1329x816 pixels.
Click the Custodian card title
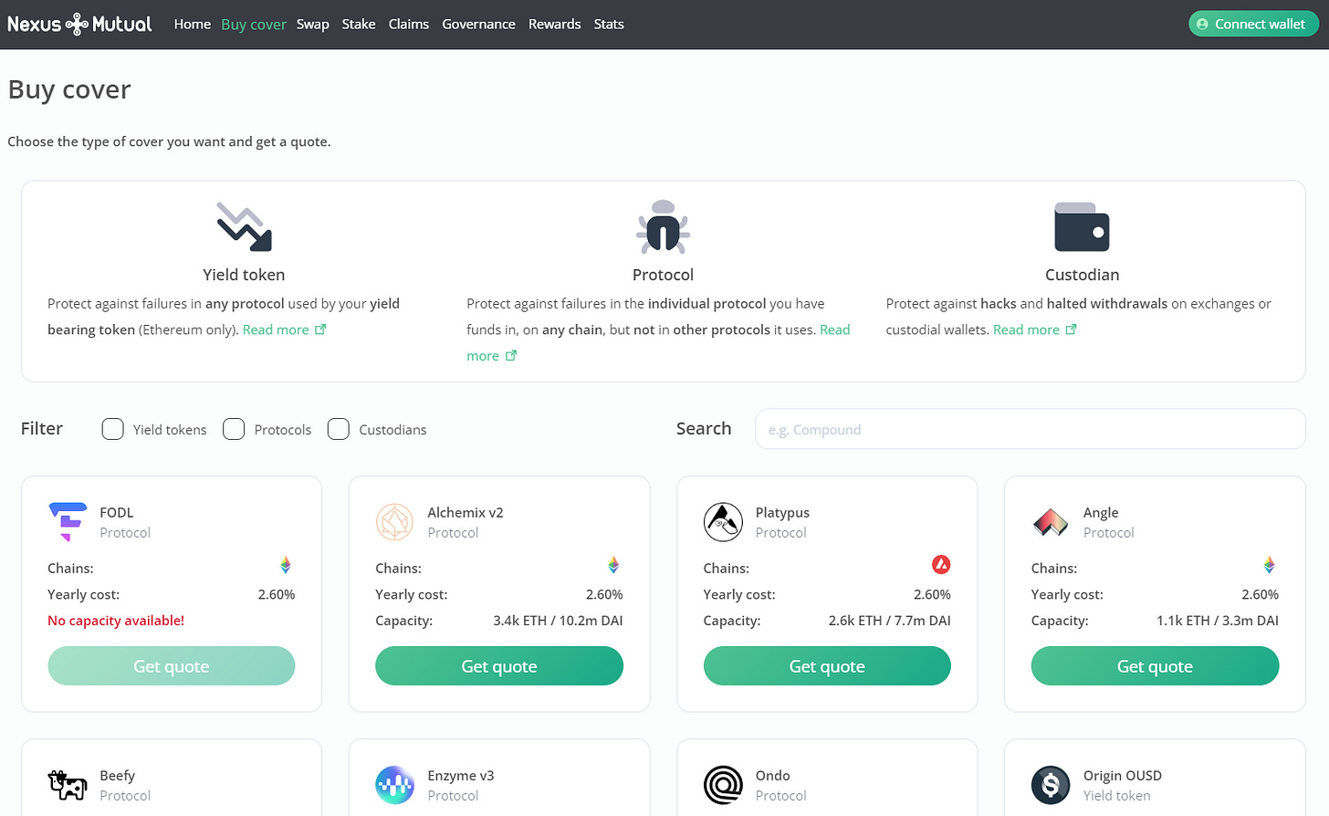(x=1082, y=275)
